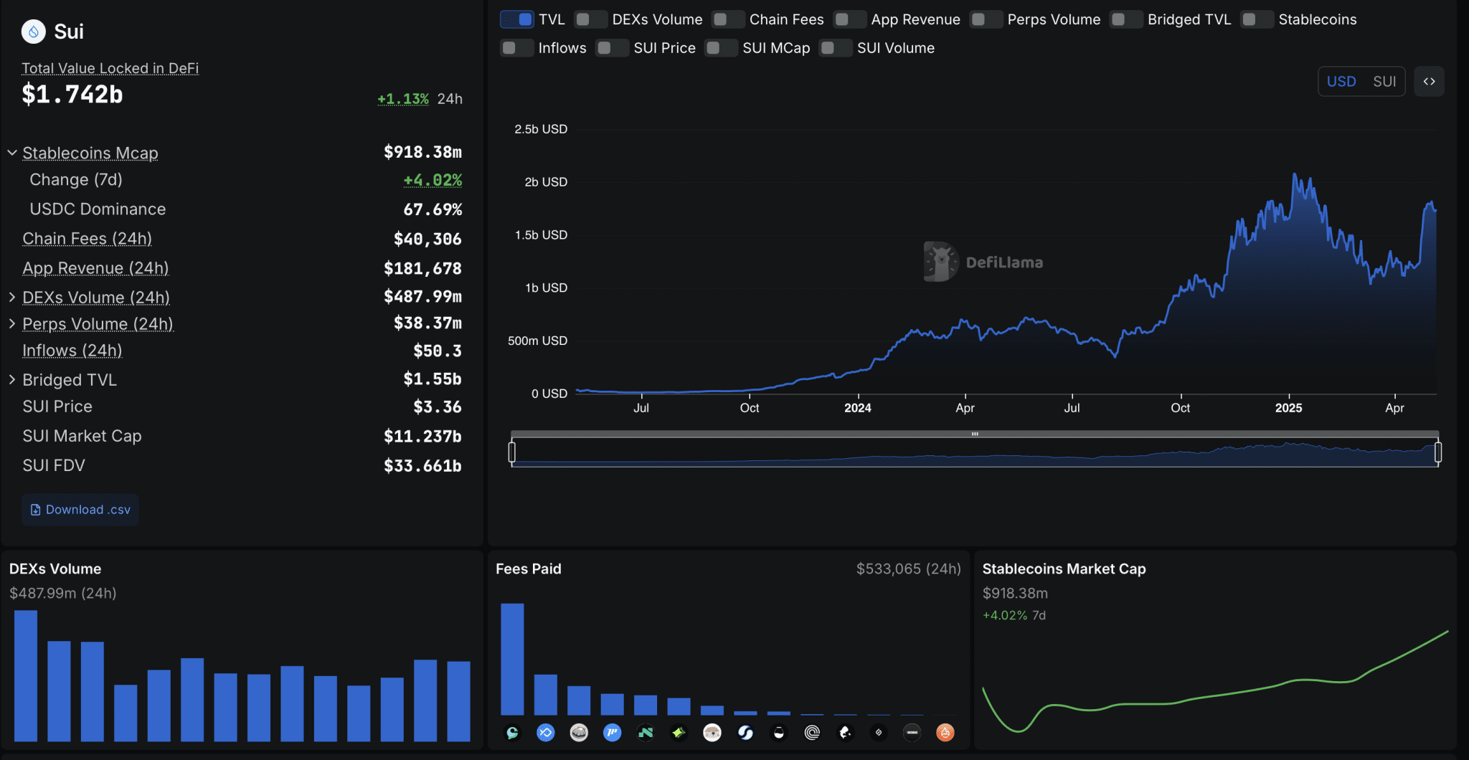The image size is (1469, 760).
Task: Click the green whale protocol icon under Fees Paid
Action: pos(512,732)
